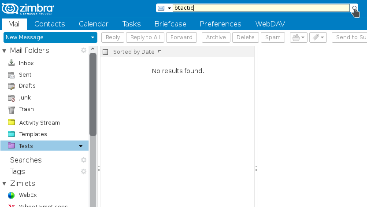Collapse the Mail Folders tree
This screenshot has width=367, height=207.
pyautogui.click(x=4, y=51)
